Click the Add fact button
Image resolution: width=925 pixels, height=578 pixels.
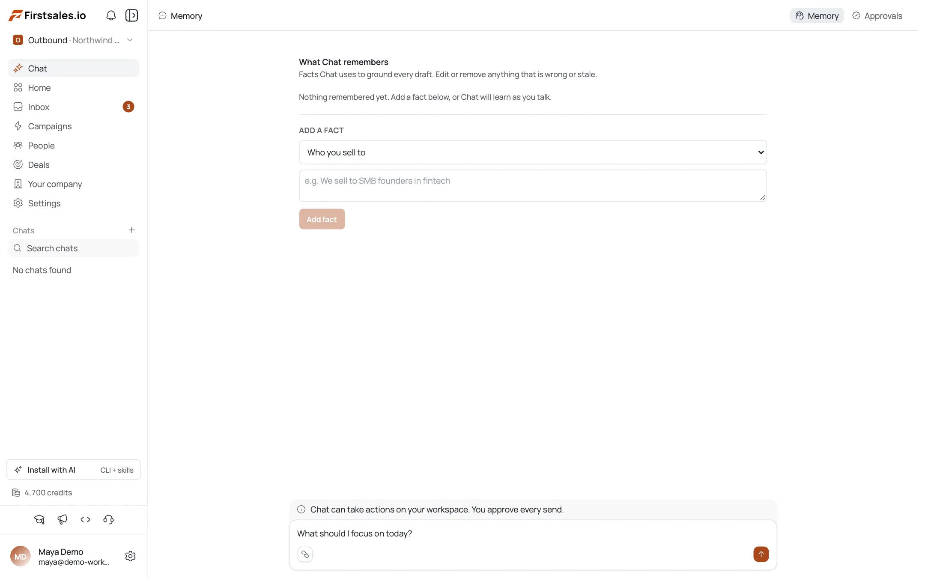point(322,219)
